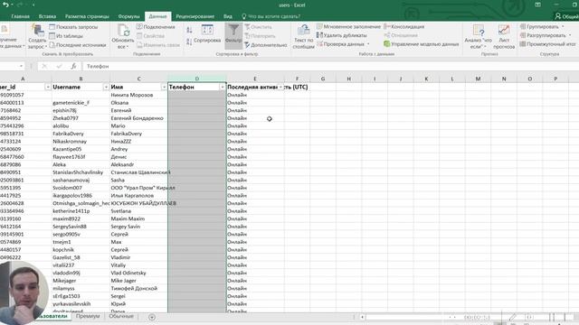Open the Рецензирование ribbon tab
This screenshot has width=579, height=325.
(x=195, y=16)
